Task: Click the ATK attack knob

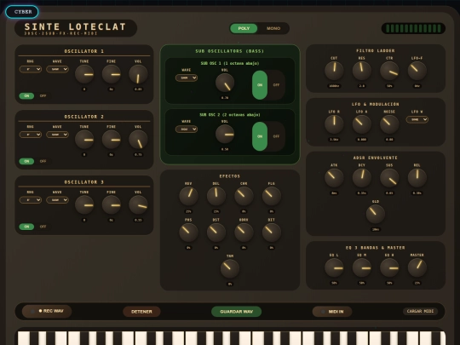Action: click(334, 178)
